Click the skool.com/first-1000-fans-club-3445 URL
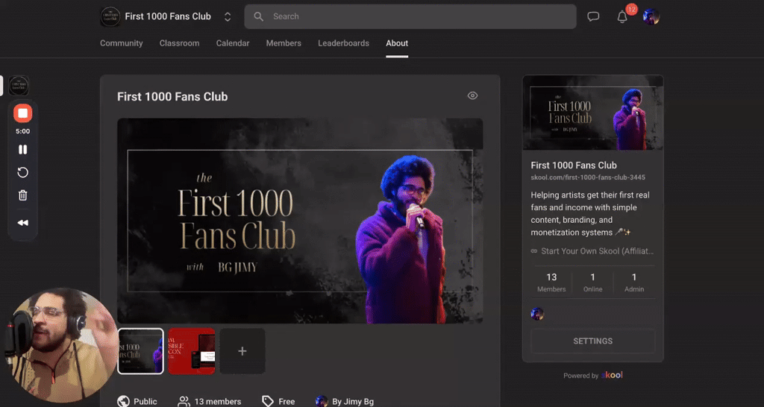 coord(588,177)
